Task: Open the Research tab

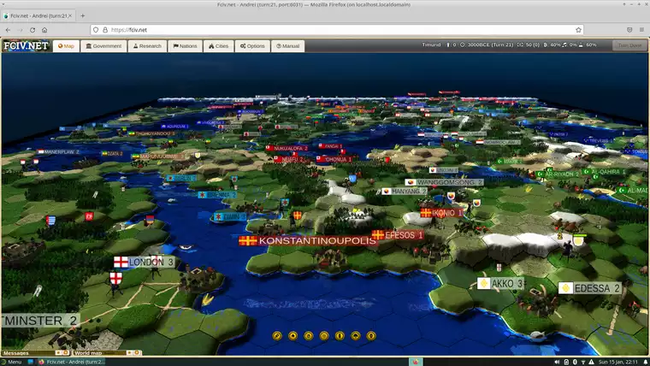Action: coord(147,46)
